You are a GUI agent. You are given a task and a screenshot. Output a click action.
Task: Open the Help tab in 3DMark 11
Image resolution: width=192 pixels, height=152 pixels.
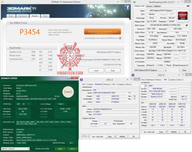45,16
